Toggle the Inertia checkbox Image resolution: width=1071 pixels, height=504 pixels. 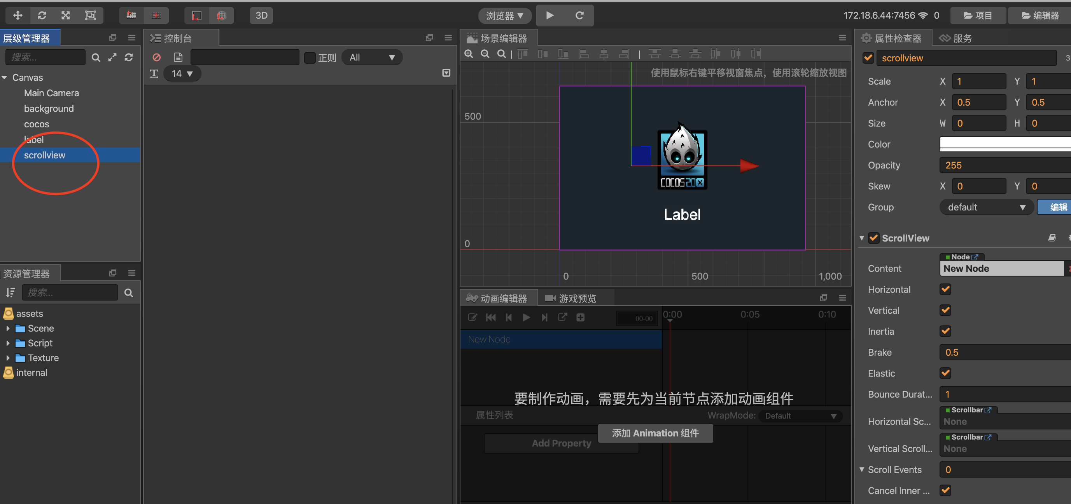[945, 331]
